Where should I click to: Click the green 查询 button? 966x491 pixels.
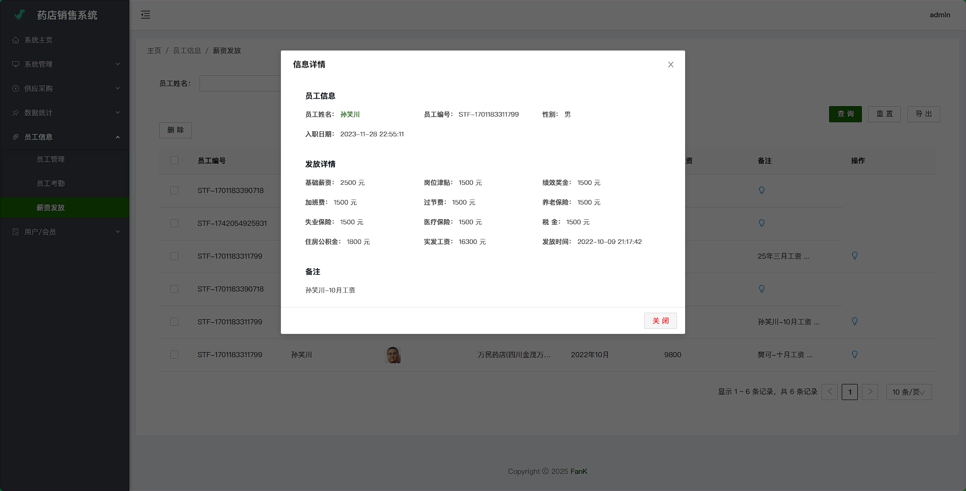[845, 114]
